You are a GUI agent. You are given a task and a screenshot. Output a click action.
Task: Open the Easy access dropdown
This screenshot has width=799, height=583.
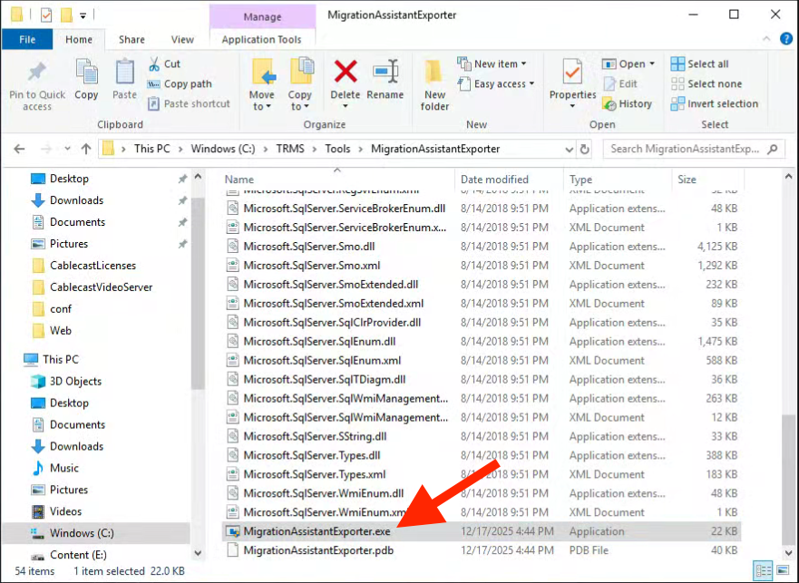click(x=495, y=83)
